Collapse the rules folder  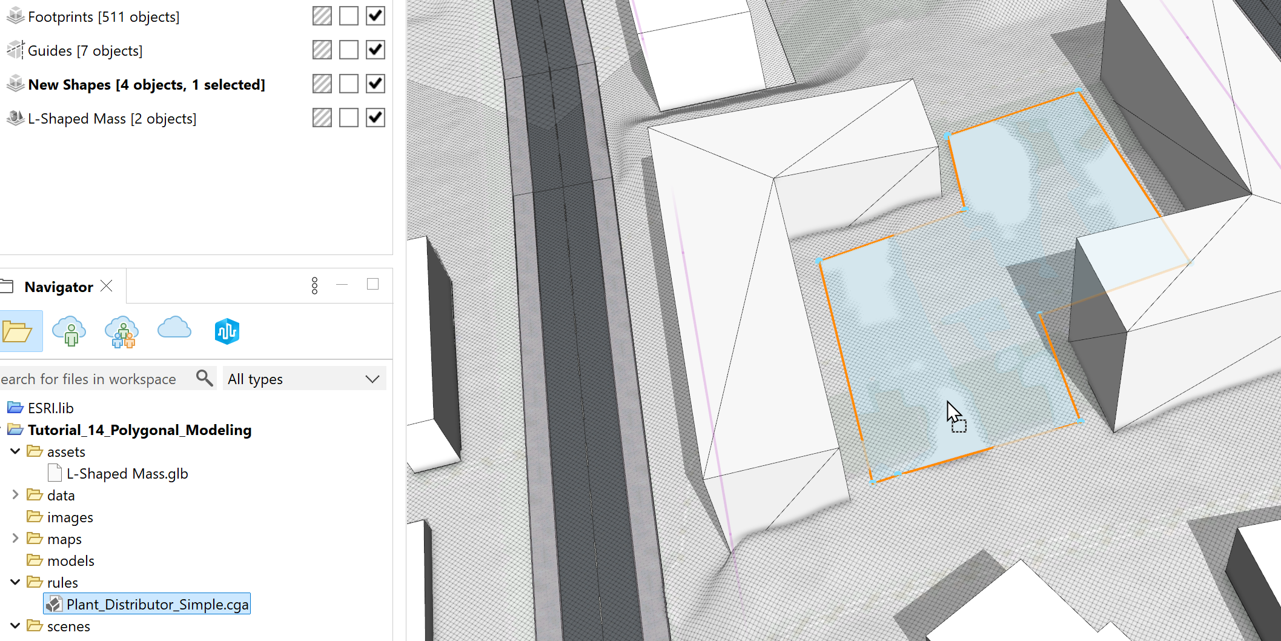coord(15,582)
